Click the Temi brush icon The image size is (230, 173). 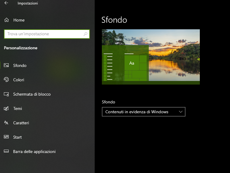tap(6, 108)
